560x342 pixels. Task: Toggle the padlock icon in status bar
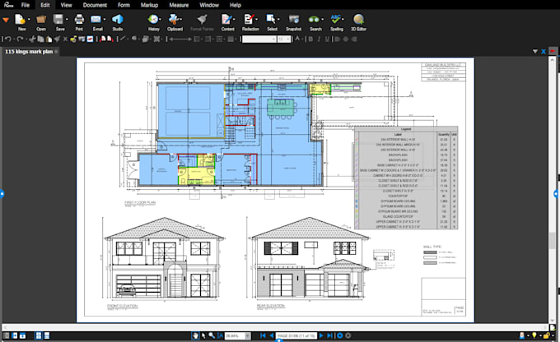[547, 335]
